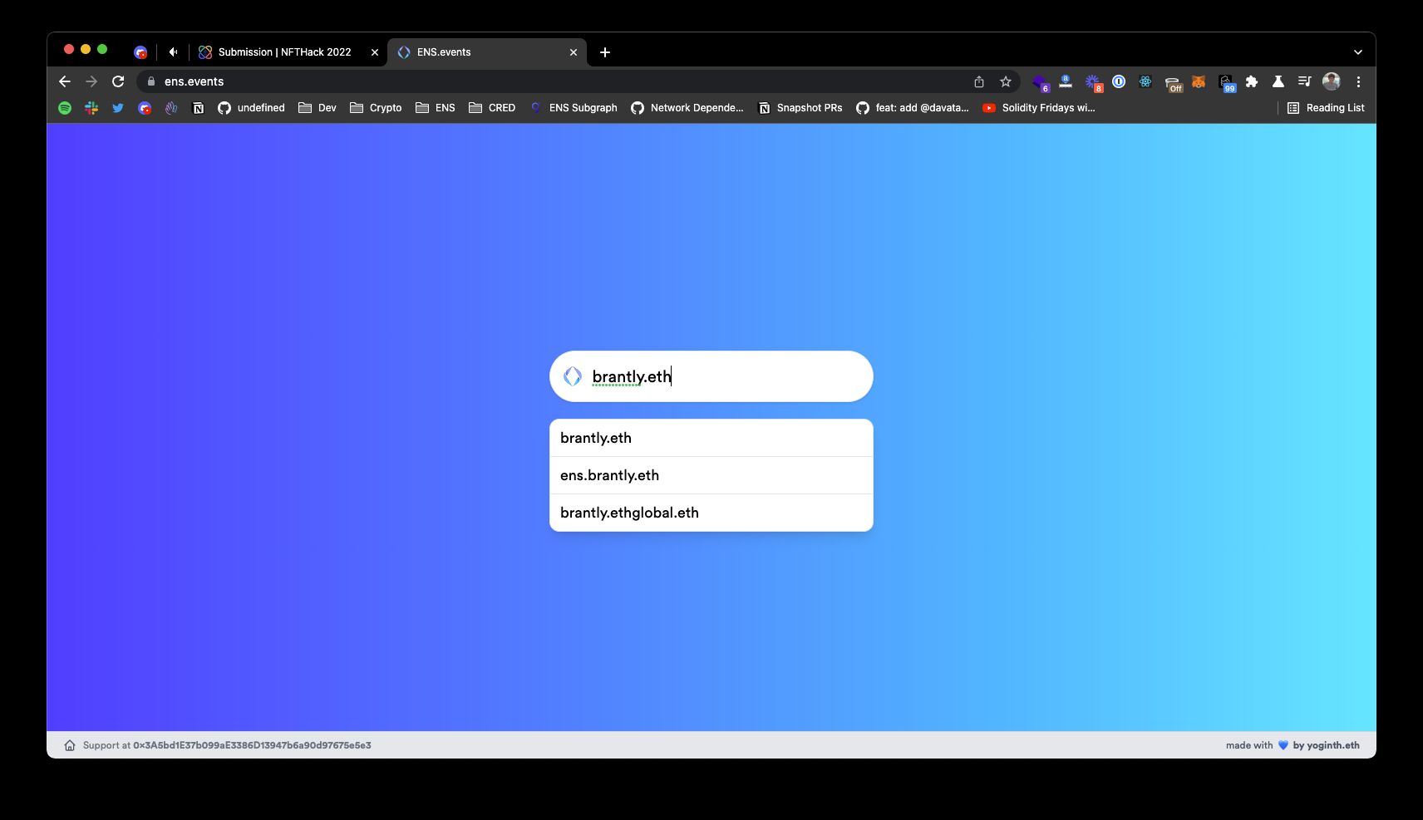Open the media controls music note icon
The image size is (1423, 820).
[x=1305, y=81]
